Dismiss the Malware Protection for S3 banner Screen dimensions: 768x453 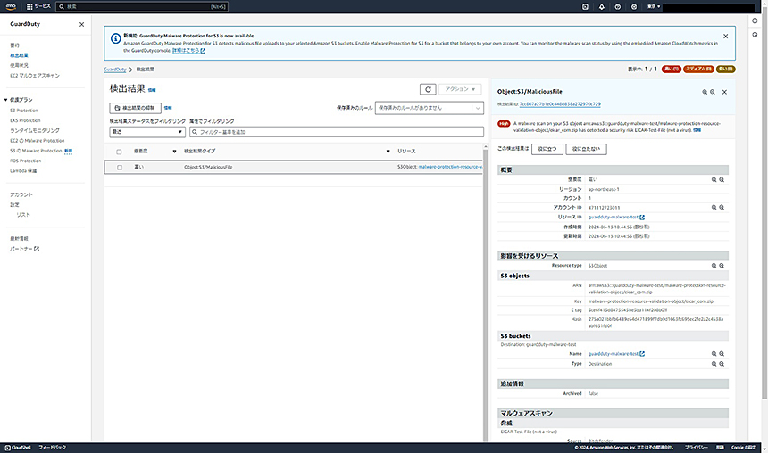(x=725, y=37)
